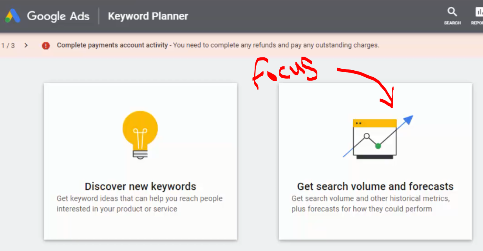Image resolution: width=483 pixels, height=251 pixels.
Task: Show next notification with the chevron arrow
Action: pos(26,45)
